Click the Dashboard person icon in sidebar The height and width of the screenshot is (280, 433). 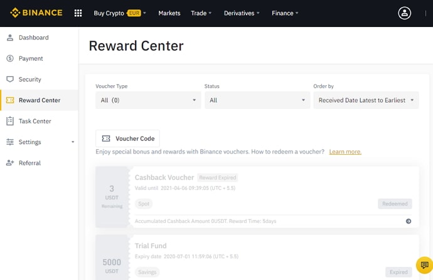[x=10, y=38]
